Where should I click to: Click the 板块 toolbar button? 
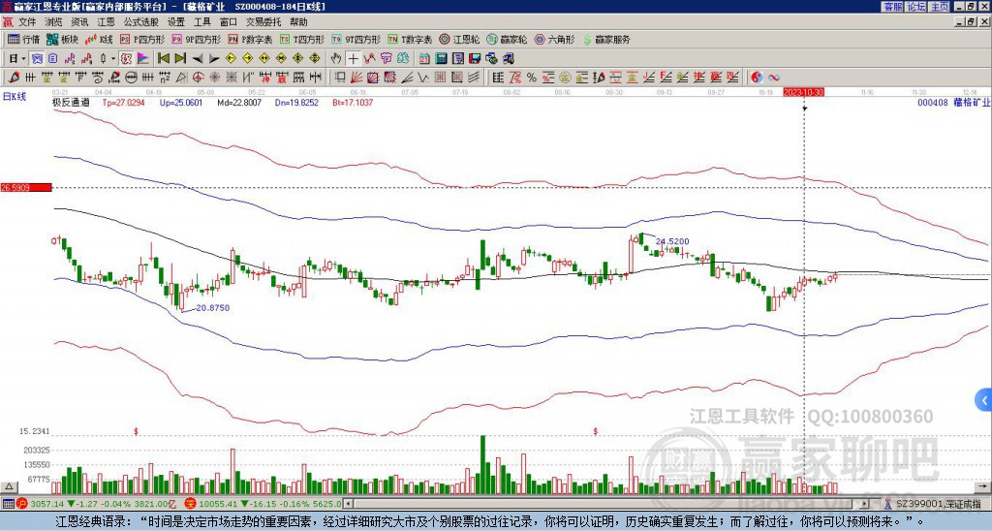(x=62, y=39)
